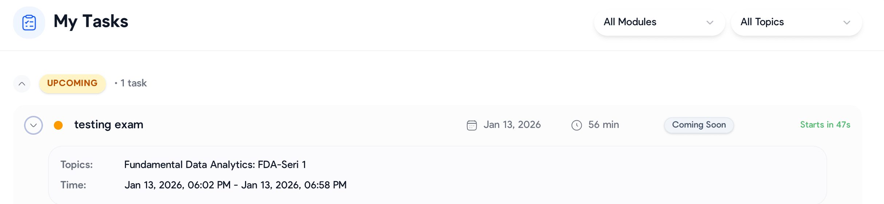Collapse the Upcoming tasks section
884x204 pixels.
22,84
